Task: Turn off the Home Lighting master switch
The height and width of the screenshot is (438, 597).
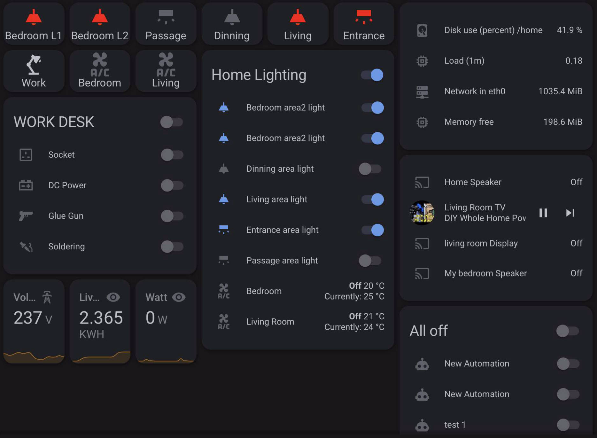Action: pyautogui.click(x=372, y=75)
